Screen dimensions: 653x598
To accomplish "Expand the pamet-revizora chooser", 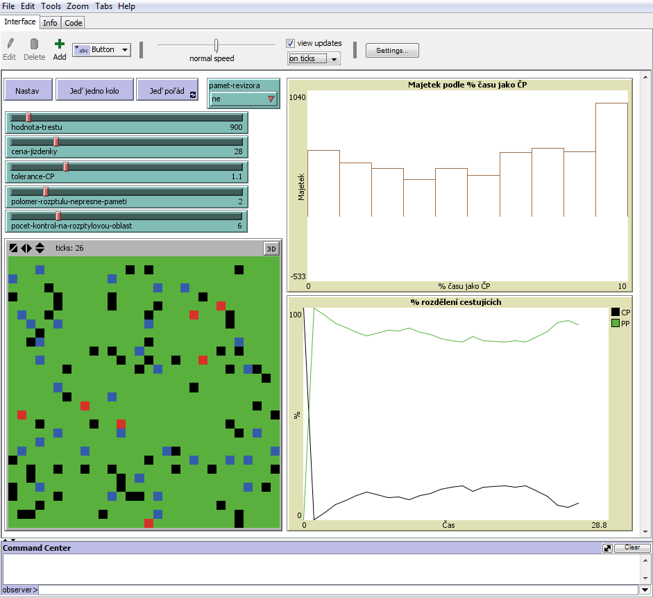I will click(244, 99).
